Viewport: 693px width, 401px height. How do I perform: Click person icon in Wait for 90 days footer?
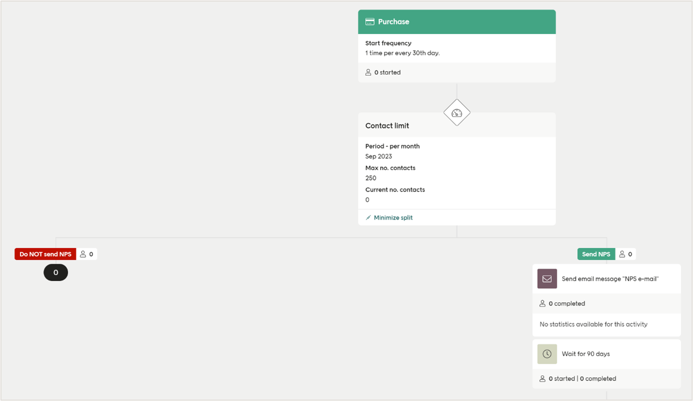tap(542, 378)
